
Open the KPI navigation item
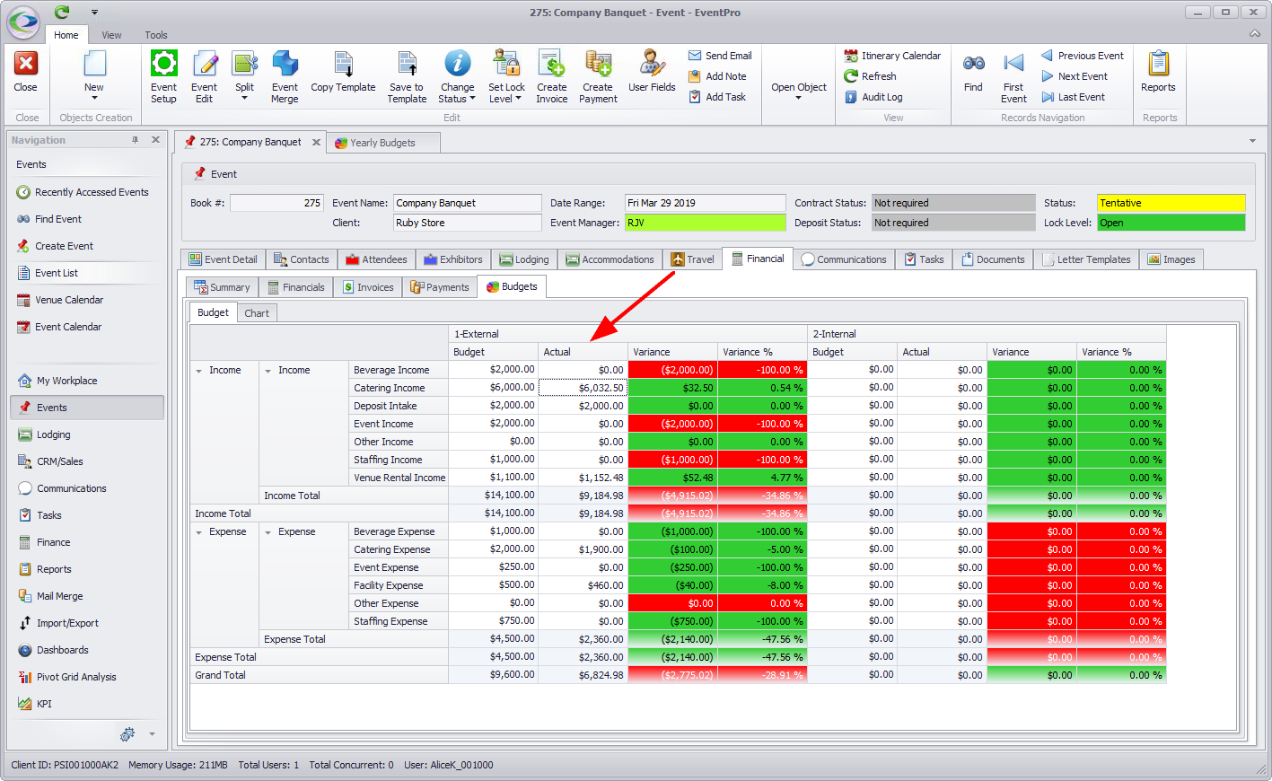(x=44, y=704)
